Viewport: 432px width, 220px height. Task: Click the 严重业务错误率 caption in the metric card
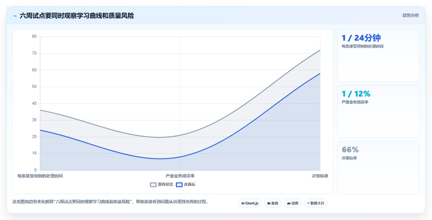pos(355,102)
